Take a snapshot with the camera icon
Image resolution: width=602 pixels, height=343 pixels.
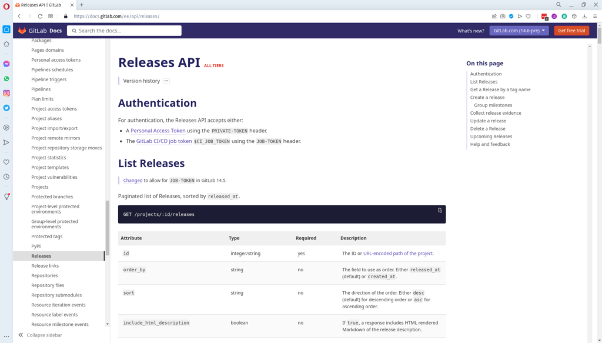pyautogui.click(x=503, y=16)
